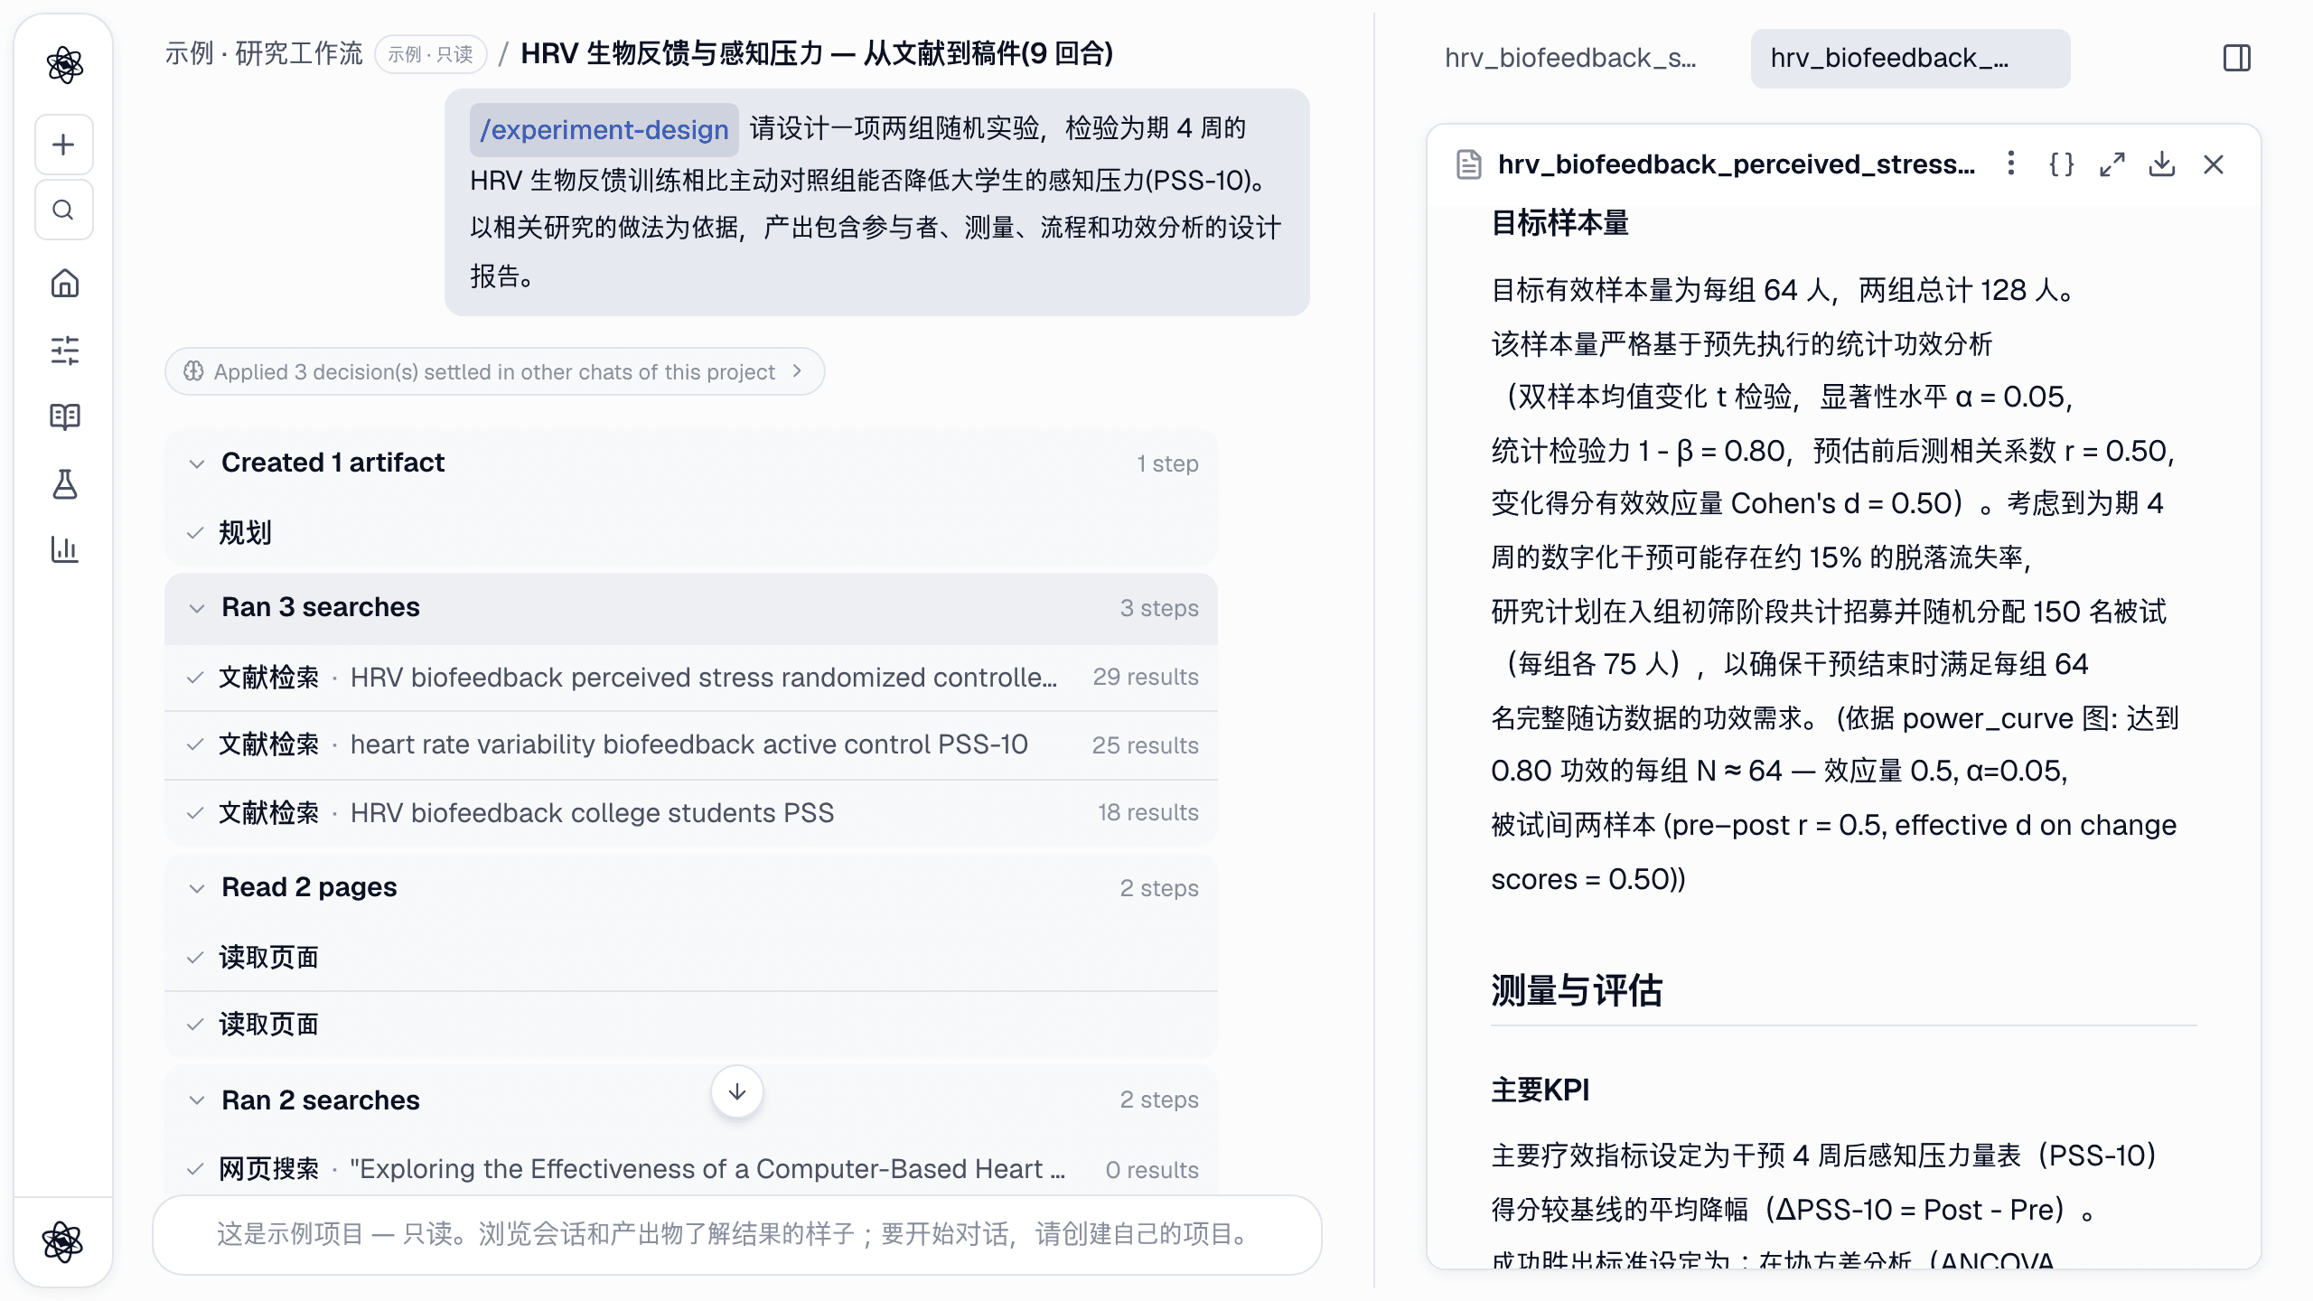Click the atom logo at sidebar top
2313x1301 pixels.
tap(64, 64)
